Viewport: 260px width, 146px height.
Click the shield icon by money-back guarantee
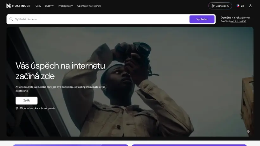(17, 108)
